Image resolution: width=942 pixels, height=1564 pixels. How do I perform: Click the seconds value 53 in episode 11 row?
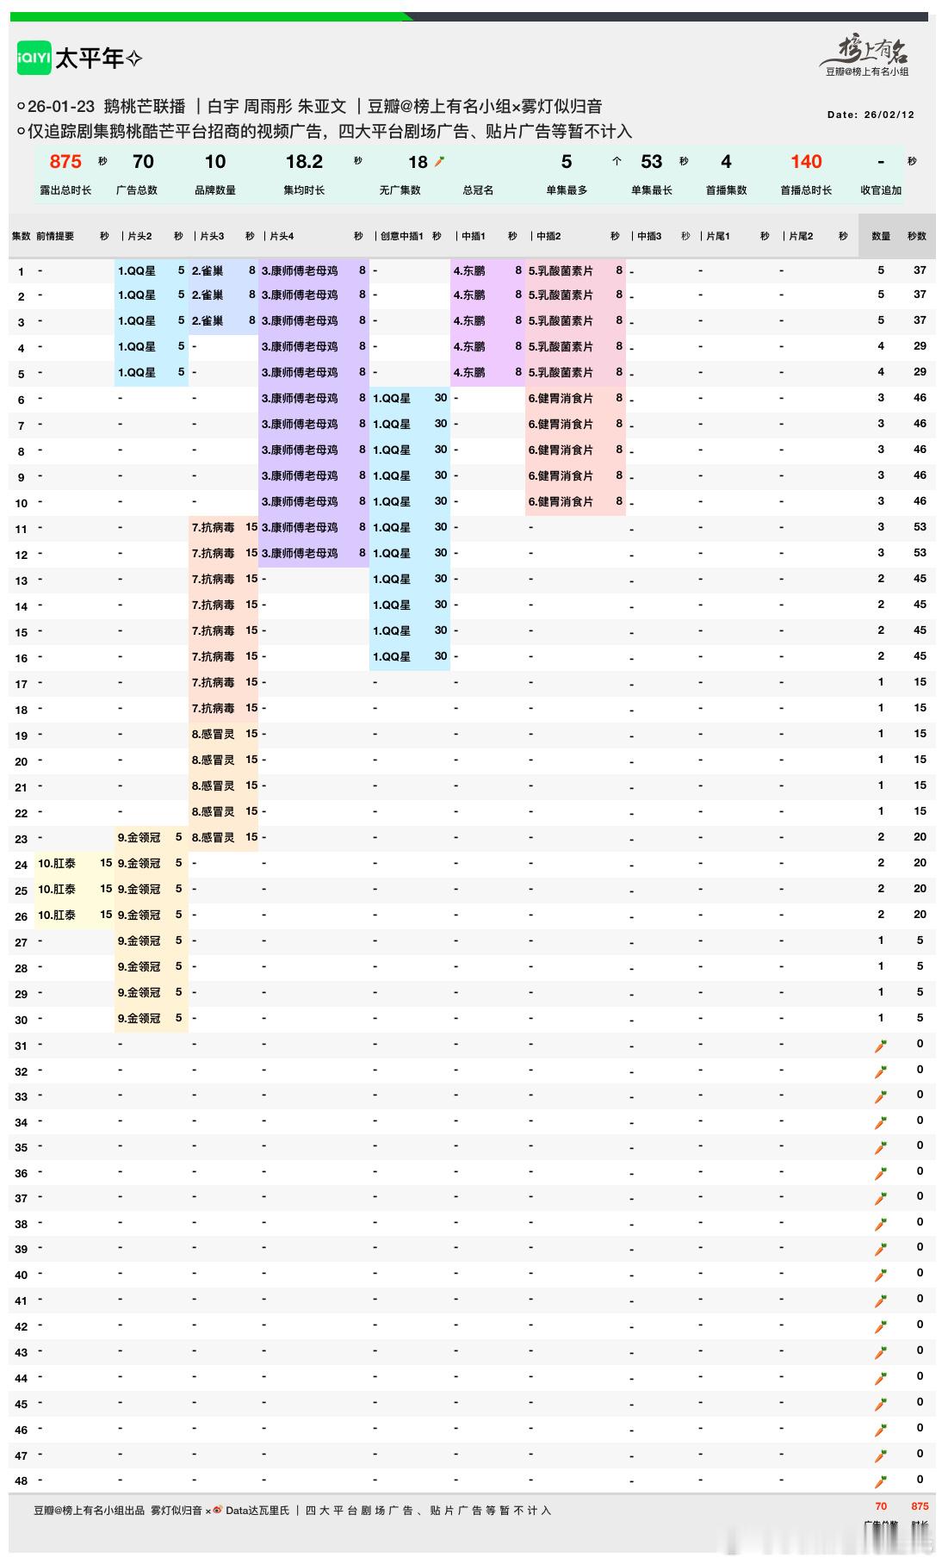click(920, 527)
